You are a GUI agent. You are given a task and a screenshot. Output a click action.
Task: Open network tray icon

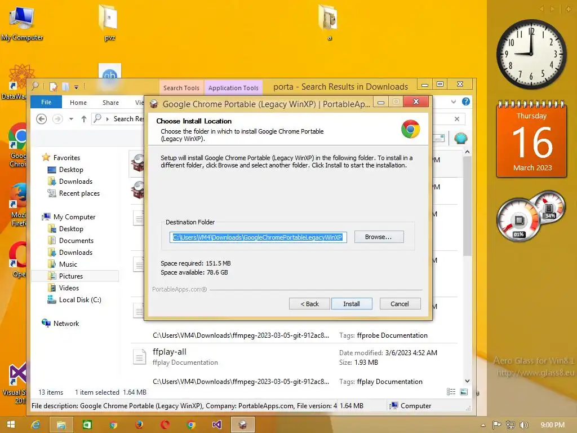[510, 425]
